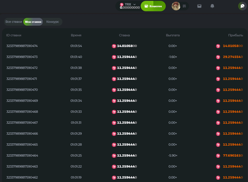248x182 pixels.
Task: Toggle the chat icon at top right
Action: (x=242, y=6)
